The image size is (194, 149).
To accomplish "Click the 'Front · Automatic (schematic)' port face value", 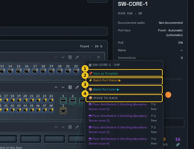I will pyautogui.click(x=170, y=33).
